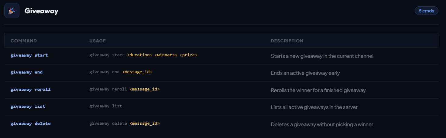Click the duration parameter in start usage
Image resolution: width=446 pixels, height=138 pixels.
pos(139,55)
